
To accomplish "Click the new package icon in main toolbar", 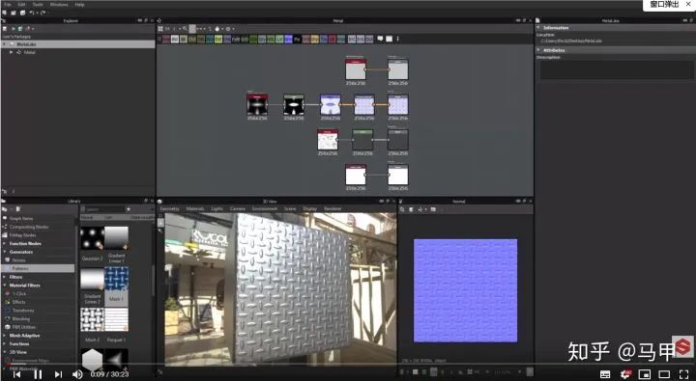I will [x=5, y=13].
